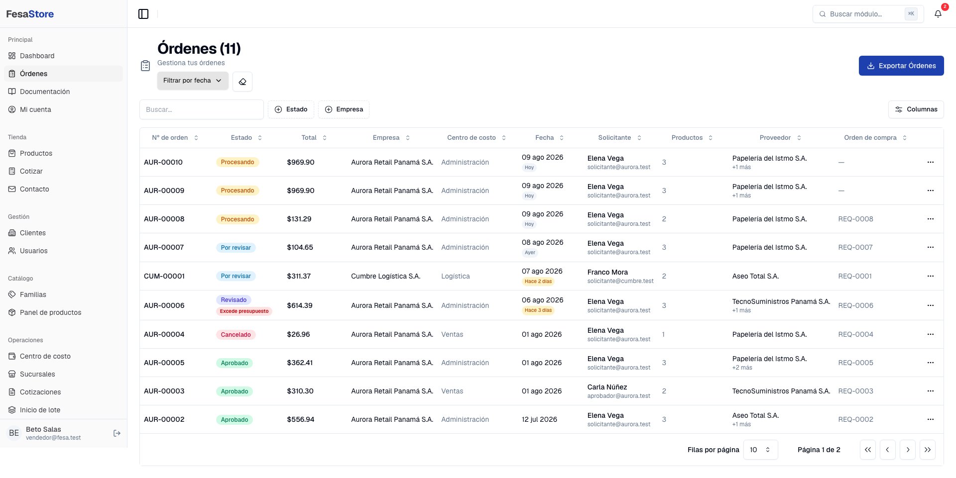The image size is (956, 478).
Task: Open purchase order link REQ-0008
Action: coord(855,219)
